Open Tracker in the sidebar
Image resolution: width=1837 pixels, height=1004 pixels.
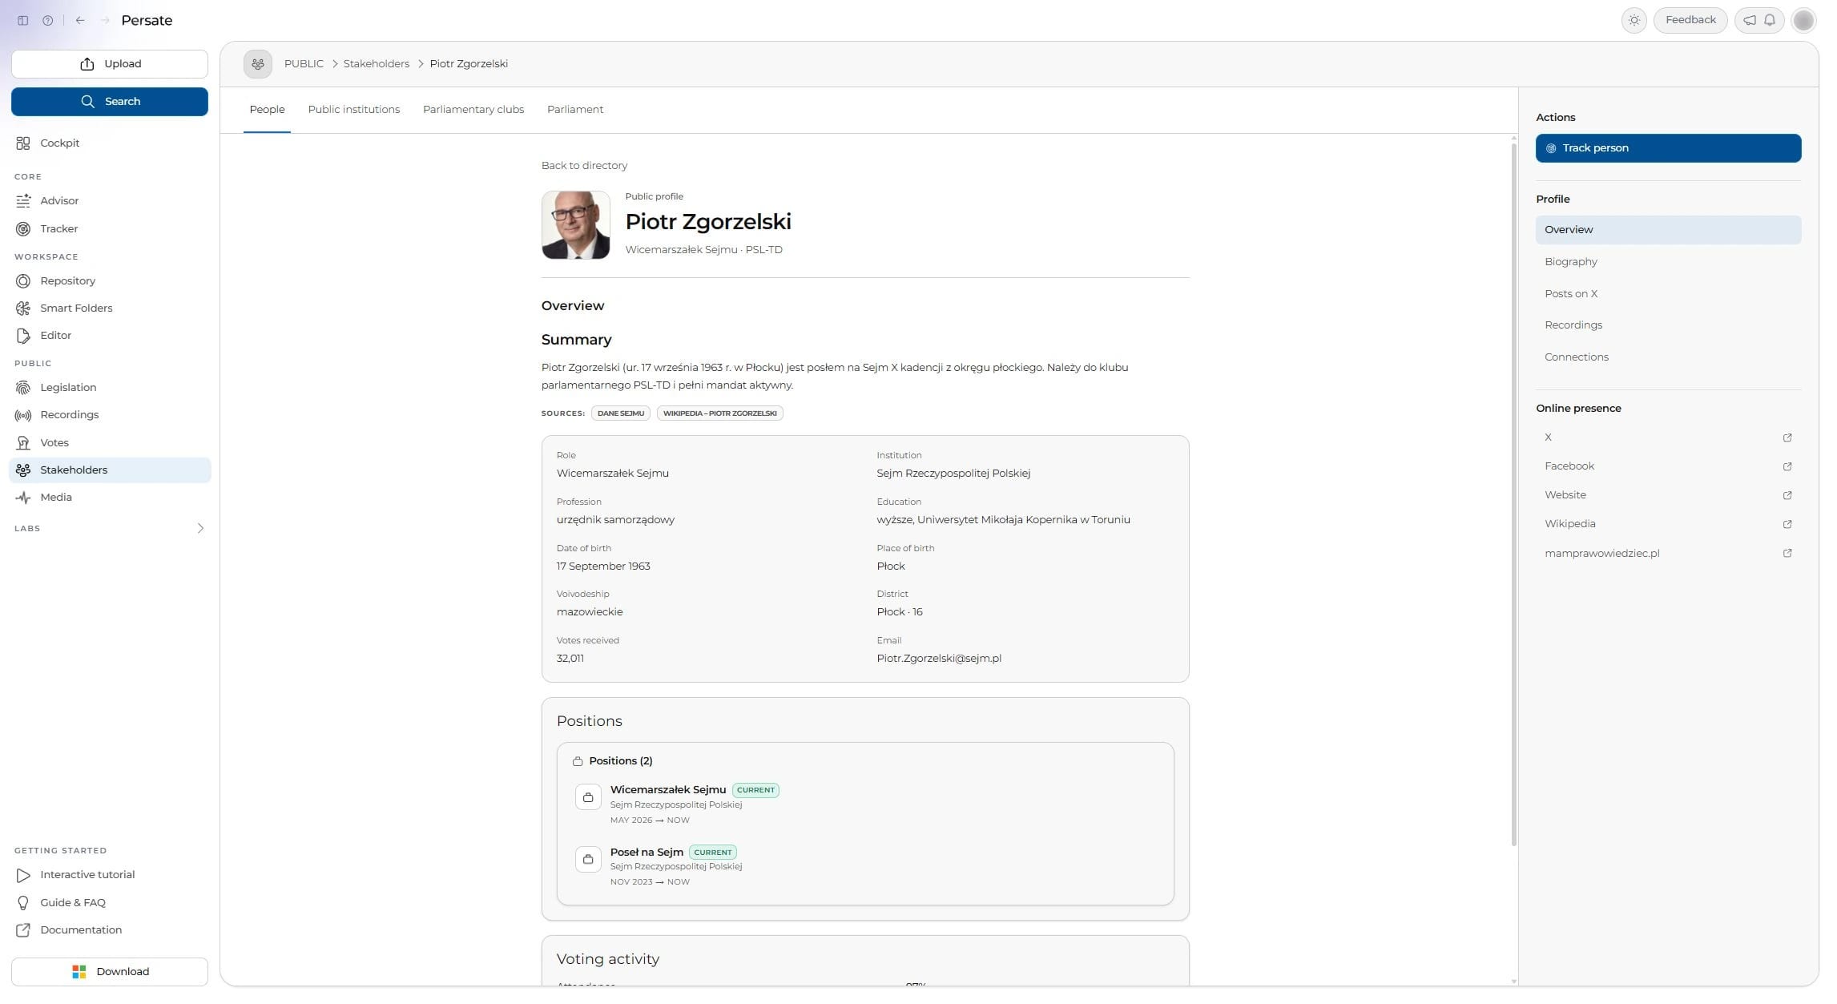pos(110,229)
